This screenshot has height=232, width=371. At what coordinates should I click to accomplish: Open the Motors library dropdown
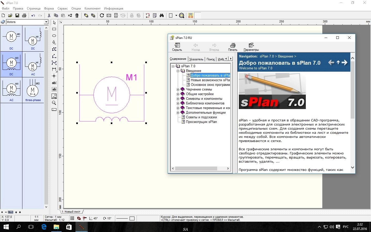pyautogui.click(x=46, y=22)
